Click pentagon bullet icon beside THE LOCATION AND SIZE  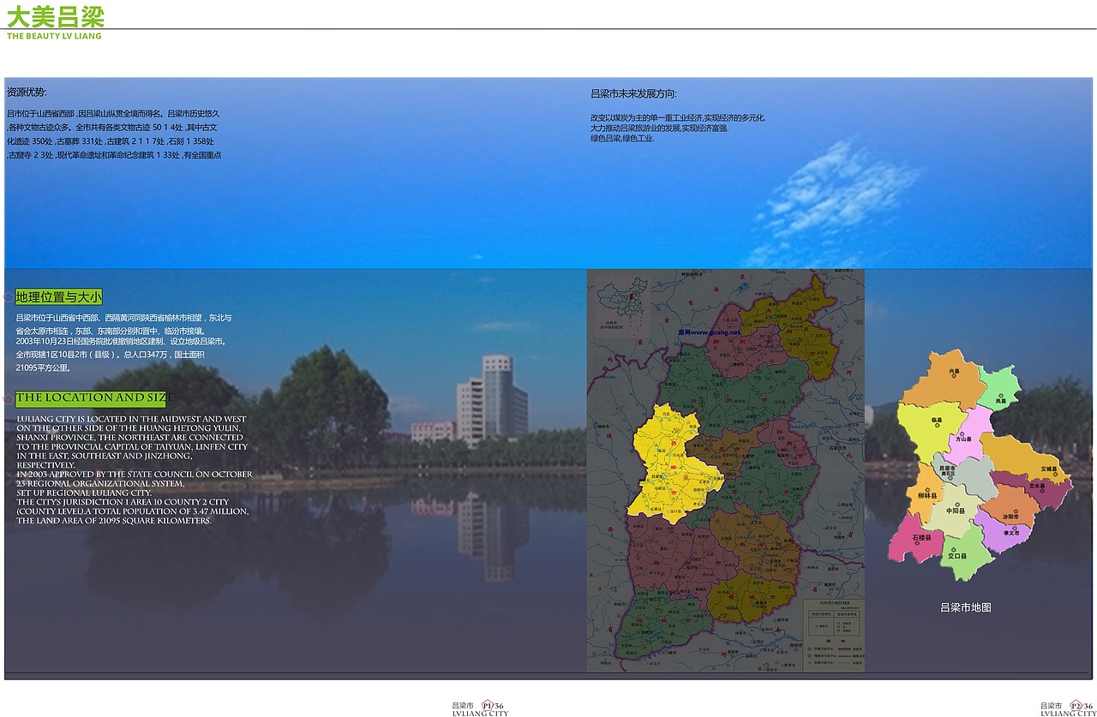pos(9,398)
